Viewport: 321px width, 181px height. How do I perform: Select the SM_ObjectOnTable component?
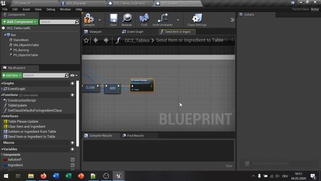pyautogui.click(x=26, y=45)
